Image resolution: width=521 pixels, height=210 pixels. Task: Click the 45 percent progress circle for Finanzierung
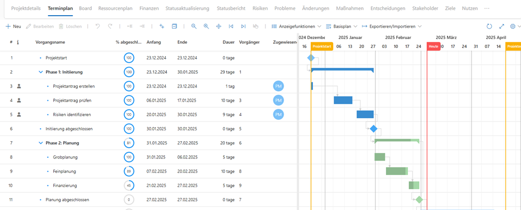[129, 185]
